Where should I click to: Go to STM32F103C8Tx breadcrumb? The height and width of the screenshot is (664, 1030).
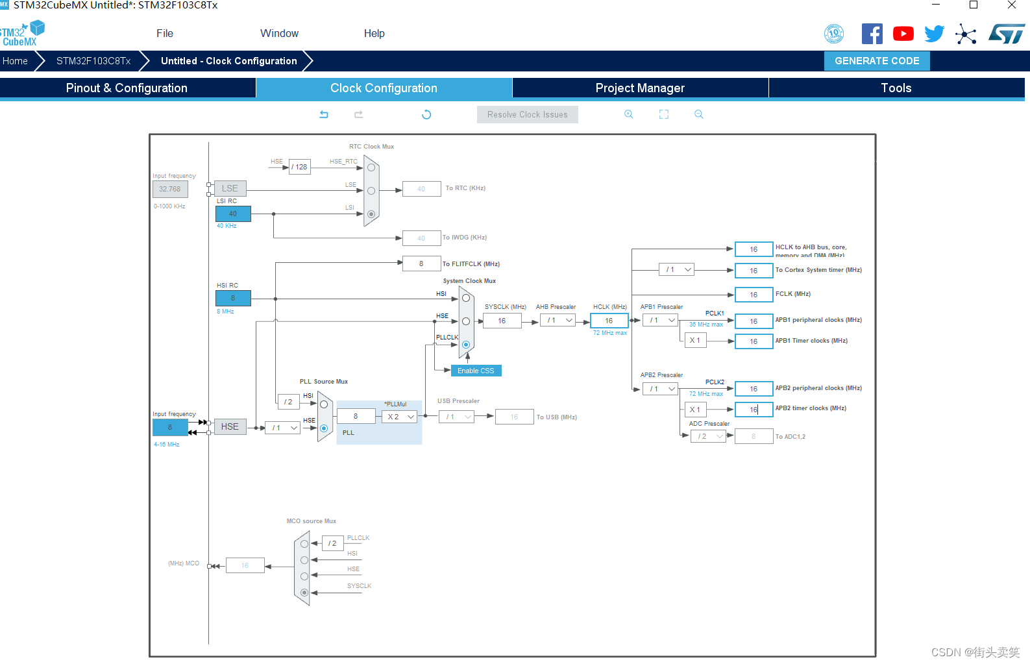(93, 61)
